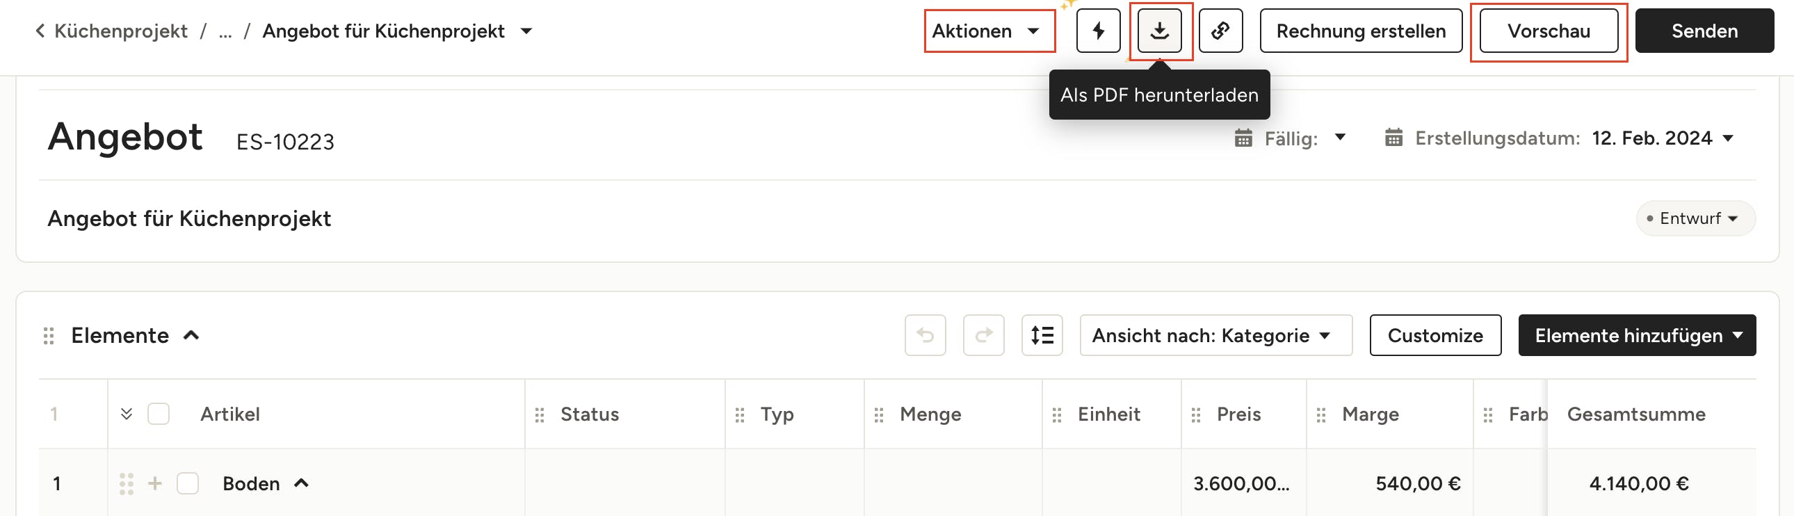Click the breadcrumb ellipsis item
1794x516 pixels.
click(225, 31)
